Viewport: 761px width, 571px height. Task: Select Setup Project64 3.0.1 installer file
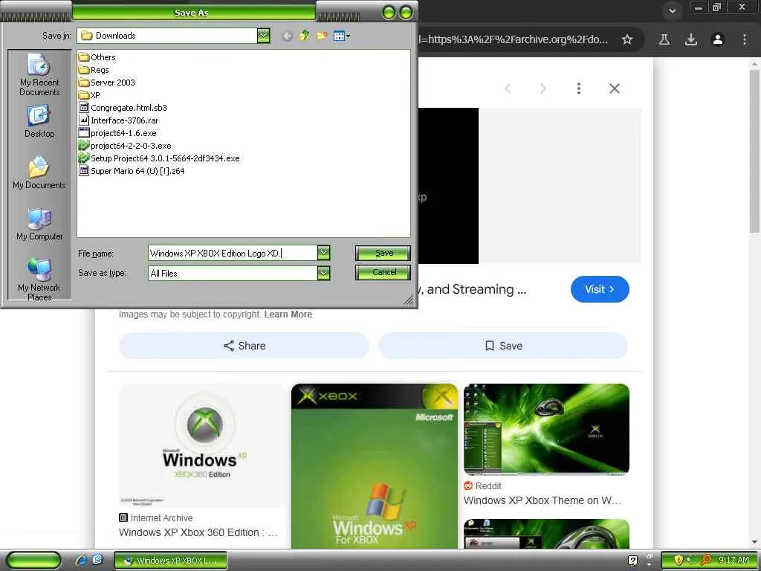point(159,158)
